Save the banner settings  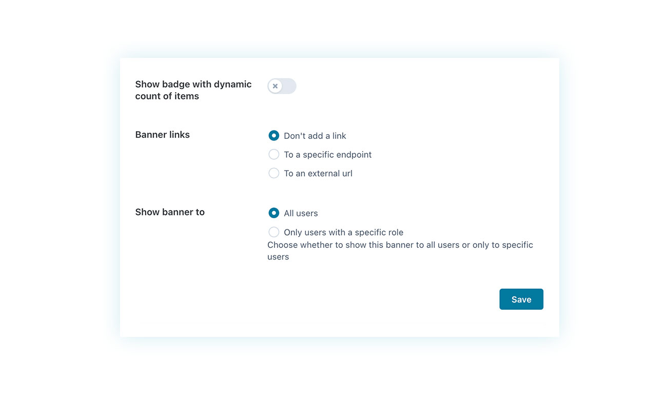click(x=521, y=300)
